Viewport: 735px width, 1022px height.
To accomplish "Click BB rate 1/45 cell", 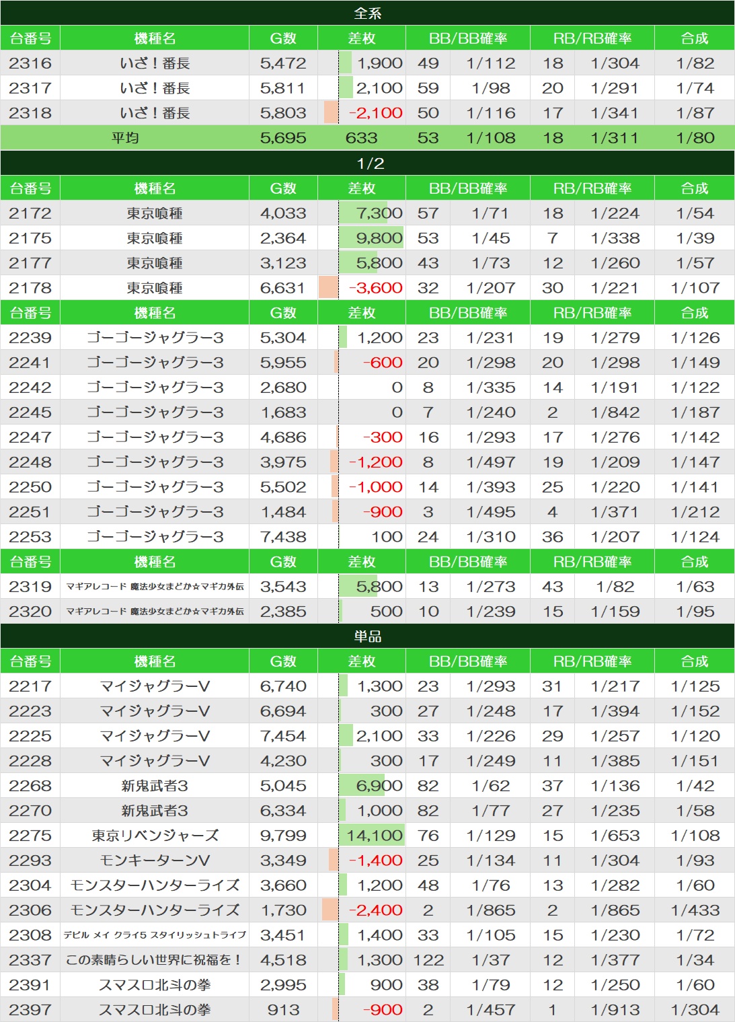I will (x=491, y=238).
